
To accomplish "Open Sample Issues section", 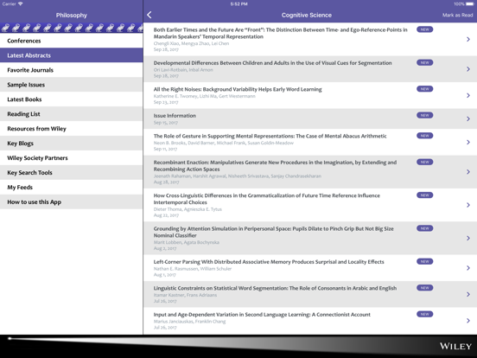I will click(72, 85).
